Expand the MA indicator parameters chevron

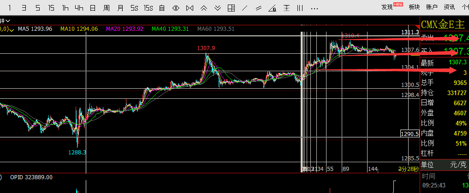click(x=12, y=29)
